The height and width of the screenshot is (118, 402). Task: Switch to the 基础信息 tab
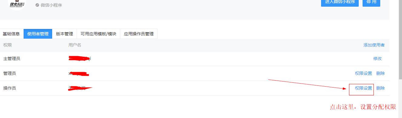coord(12,34)
